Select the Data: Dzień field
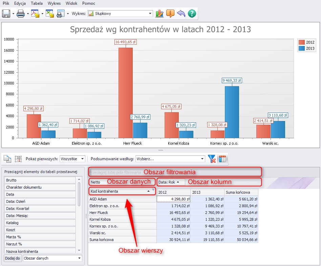 pyautogui.click(x=40, y=202)
